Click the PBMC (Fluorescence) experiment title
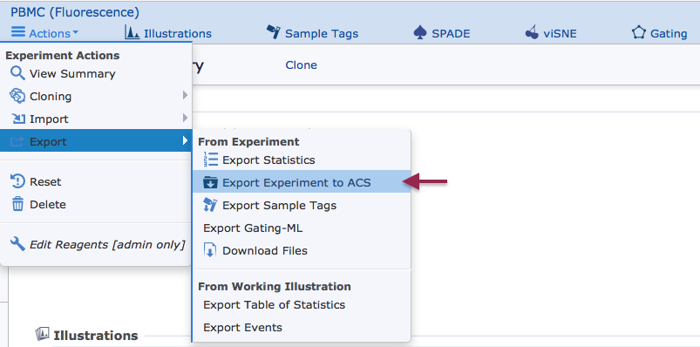The height and width of the screenshot is (347, 700). pos(75,12)
